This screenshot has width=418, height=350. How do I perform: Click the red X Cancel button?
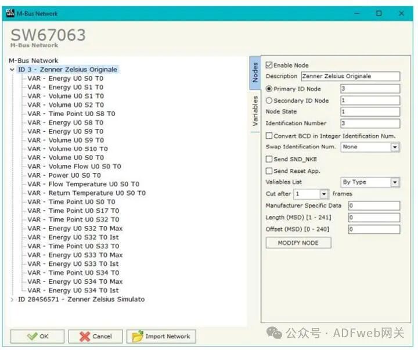95,336
